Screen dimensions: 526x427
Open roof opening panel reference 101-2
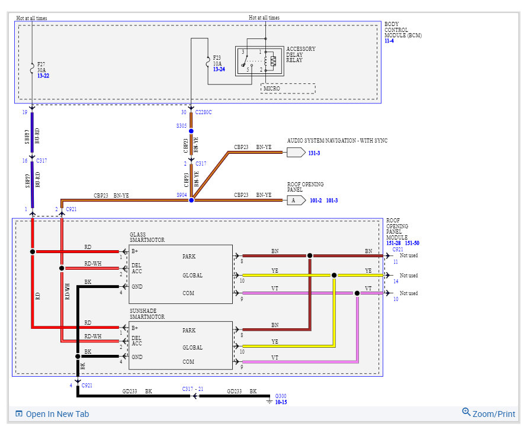[x=316, y=200]
